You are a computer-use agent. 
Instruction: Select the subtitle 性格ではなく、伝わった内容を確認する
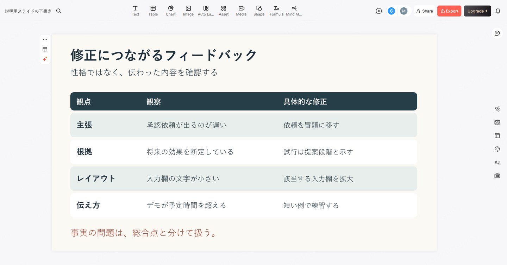tap(144, 72)
